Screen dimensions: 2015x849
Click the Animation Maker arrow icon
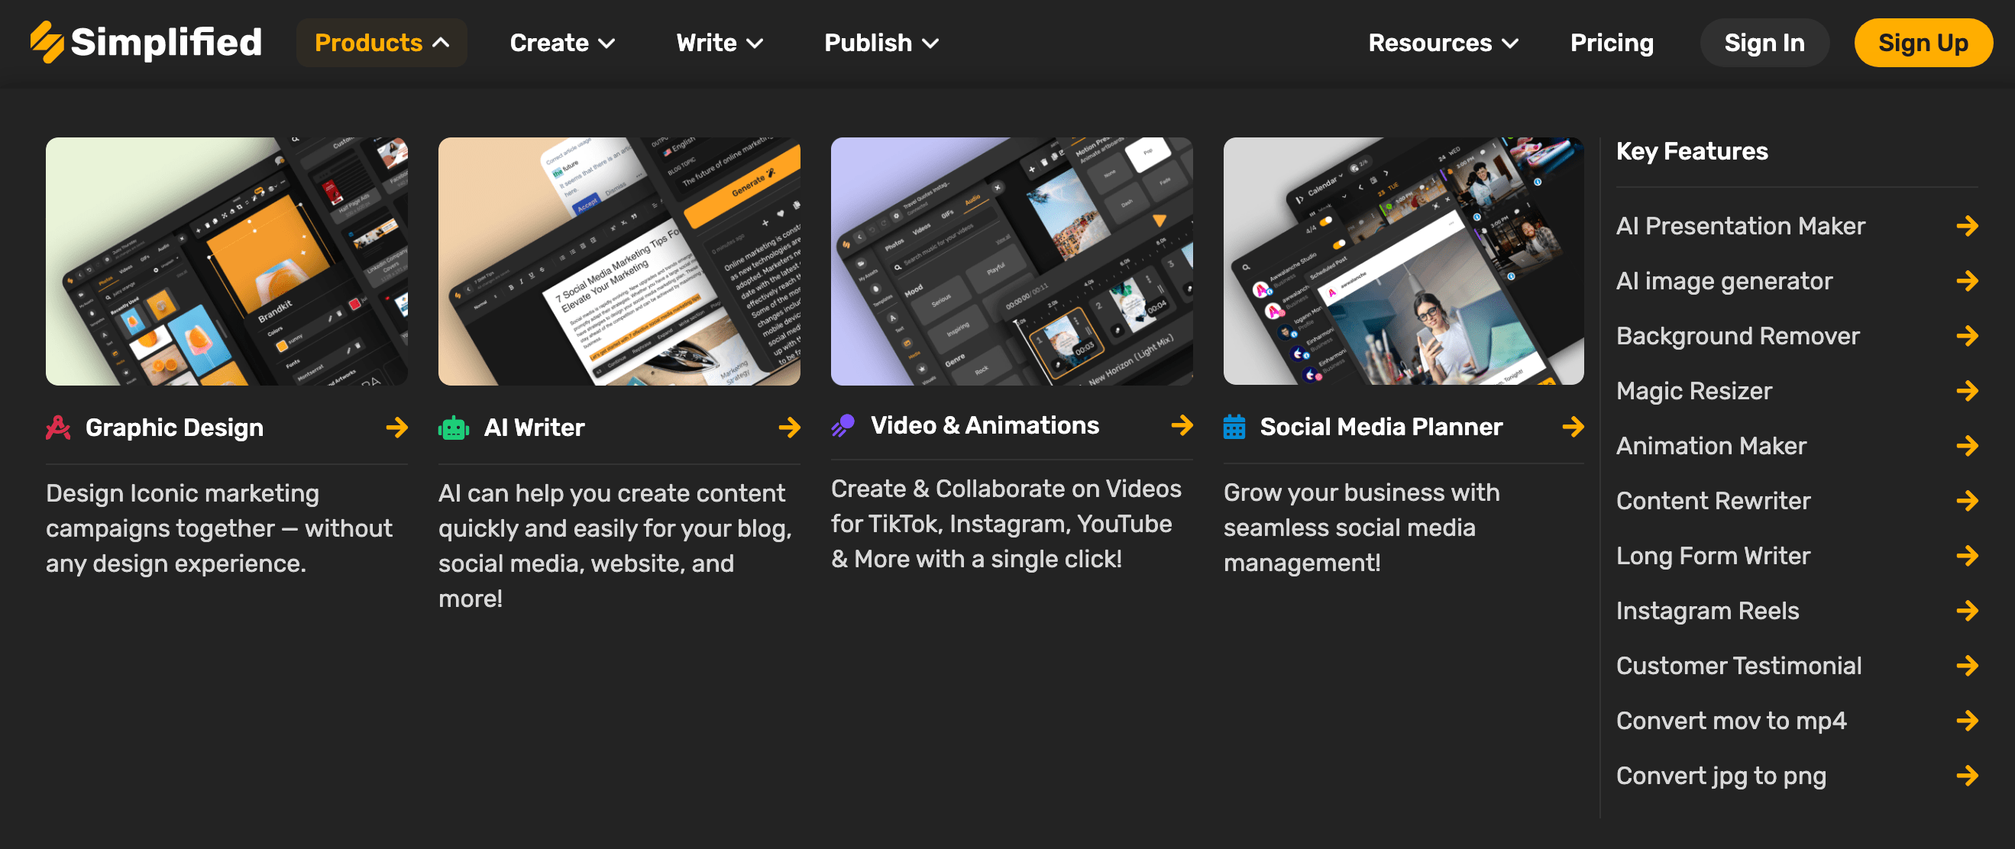1968,446
